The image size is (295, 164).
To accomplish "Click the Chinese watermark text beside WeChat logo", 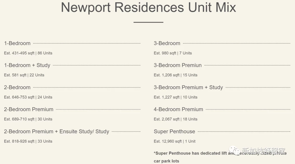I will coord(263,151).
